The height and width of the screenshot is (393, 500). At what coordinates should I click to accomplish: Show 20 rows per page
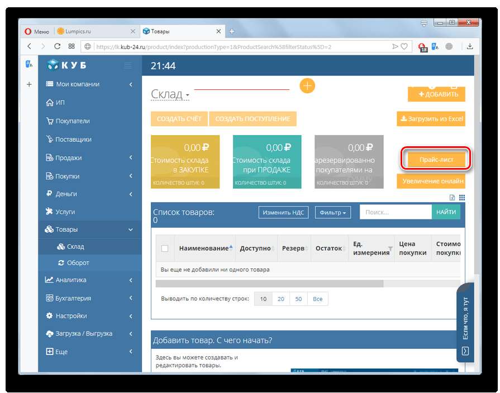(x=281, y=299)
